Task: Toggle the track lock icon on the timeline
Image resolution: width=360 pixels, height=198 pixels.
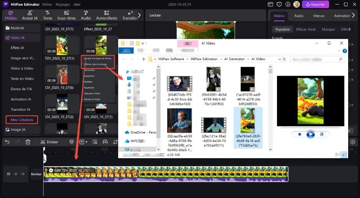Action: point(8,174)
